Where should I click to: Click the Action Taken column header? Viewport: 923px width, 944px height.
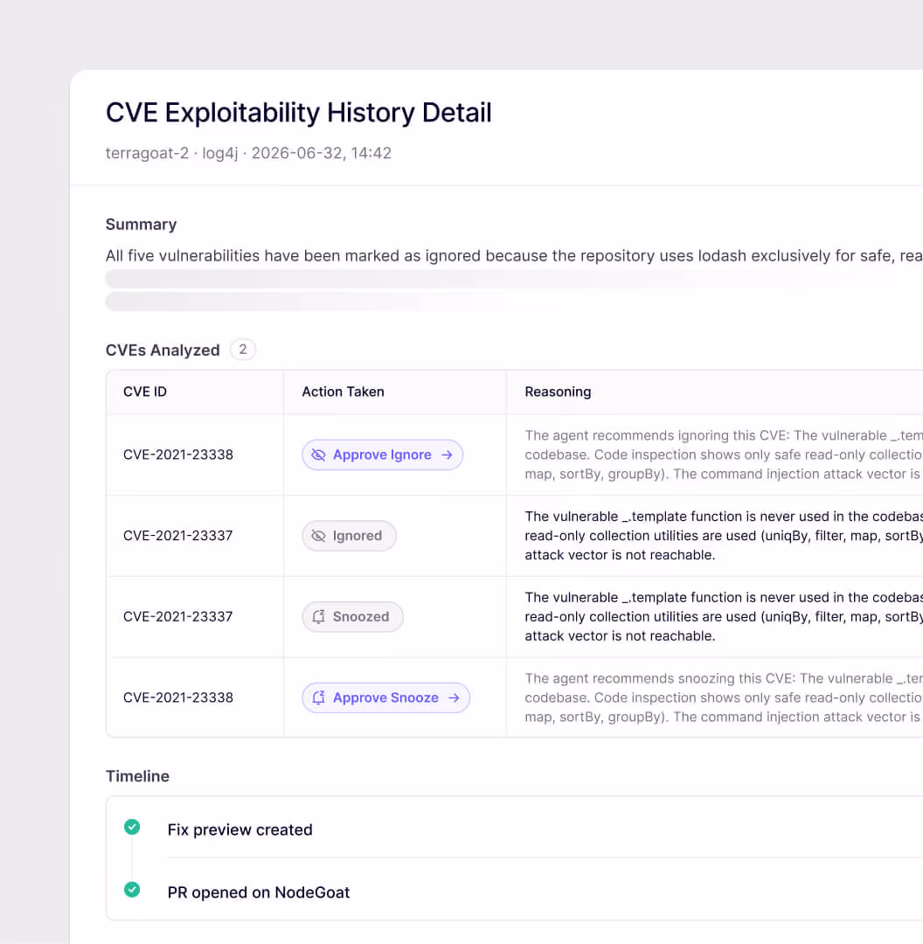click(x=344, y=392)
